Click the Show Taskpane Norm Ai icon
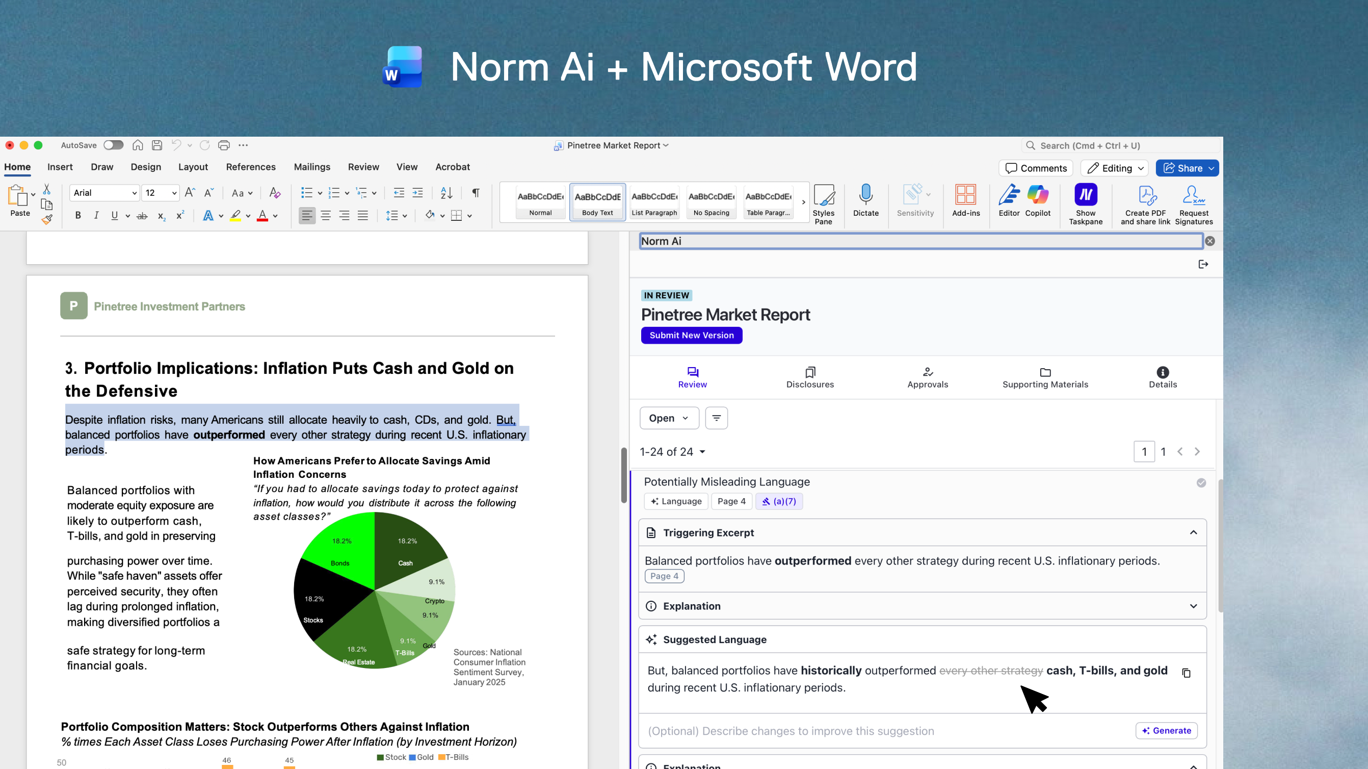1368x769 pixels. (x=1085, y=195)
